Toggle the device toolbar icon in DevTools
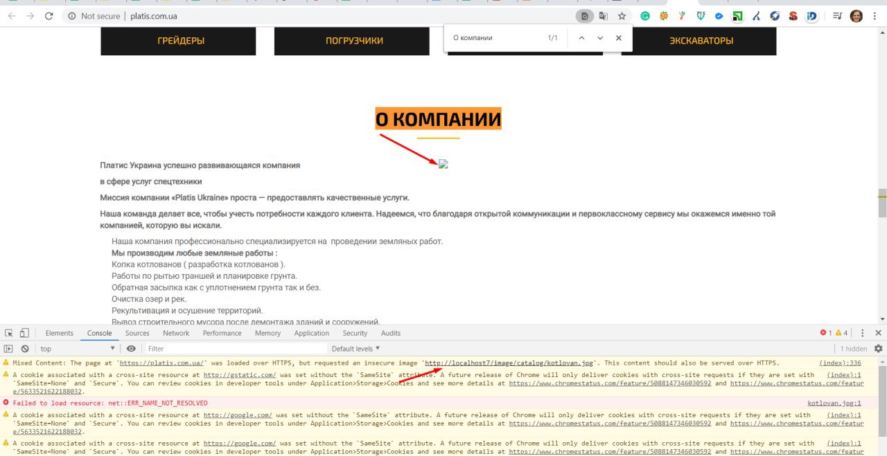Screen dimensions: 887x456 24,333
